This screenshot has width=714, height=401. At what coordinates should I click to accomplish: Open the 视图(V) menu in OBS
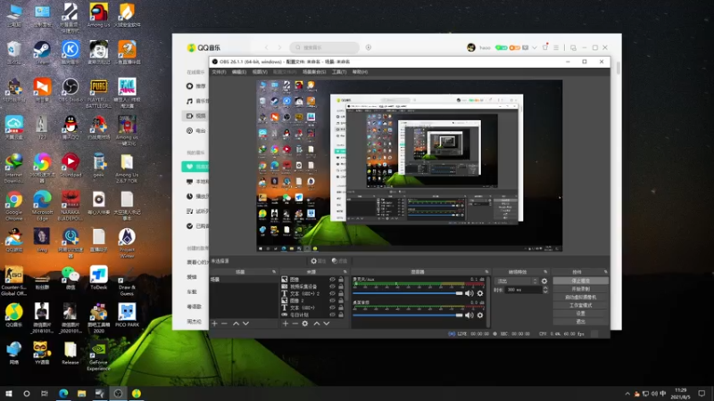click(x=260, y=72)
